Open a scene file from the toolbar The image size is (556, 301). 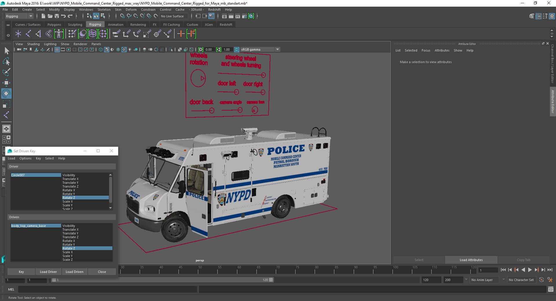[50, 16]
